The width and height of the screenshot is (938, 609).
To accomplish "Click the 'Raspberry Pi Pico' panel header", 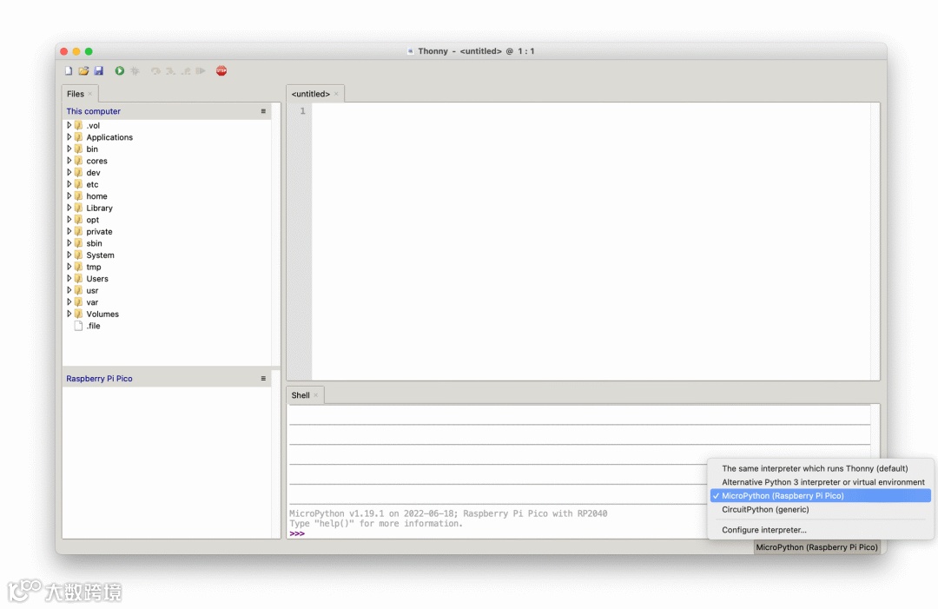I will point(99,379).
